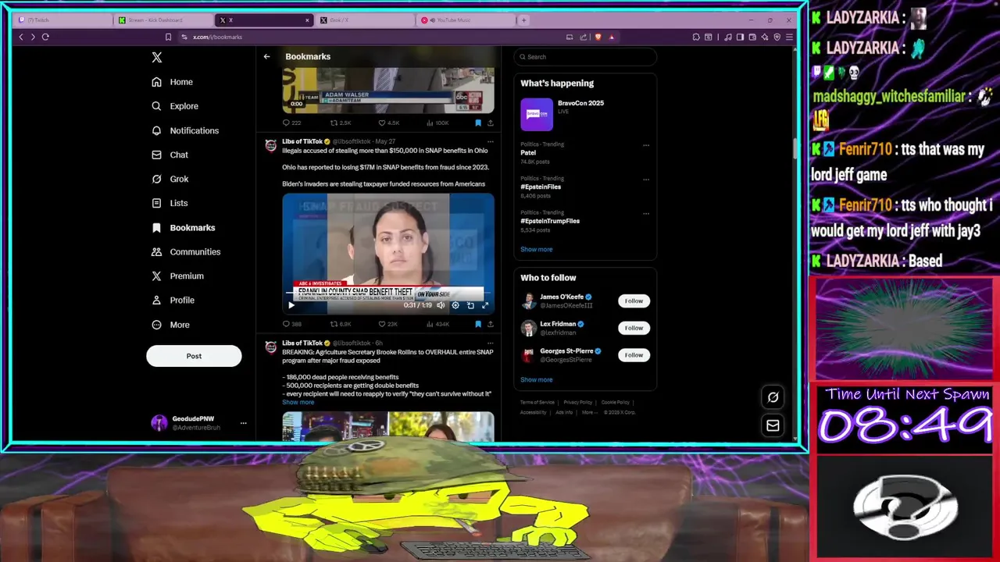Open the browser bookmark page icon
Image resolution: width=1000 pixels, height=562 pixels.
tap(168, 37)
